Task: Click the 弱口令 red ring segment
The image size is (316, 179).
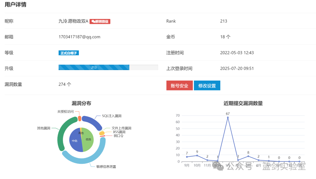Action: pyautogui.click(x=102, y=136)
